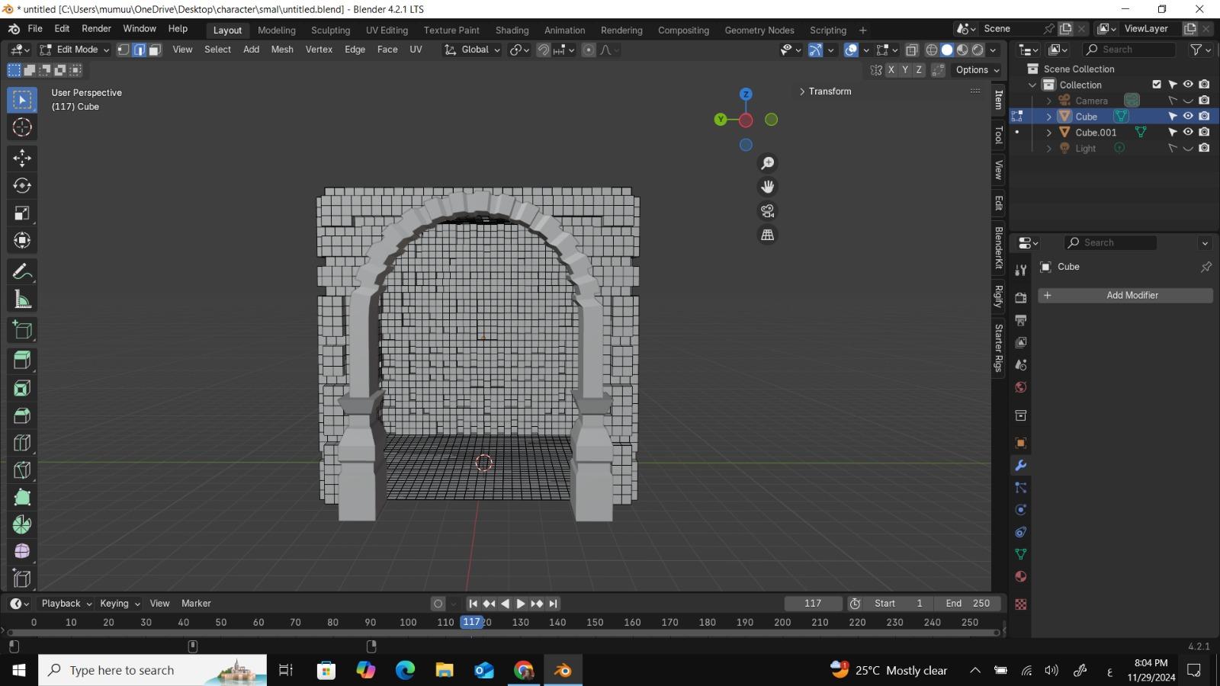1220x686 pixels.
Task: Open the Vertex menu
Action: tap(319, 50)
